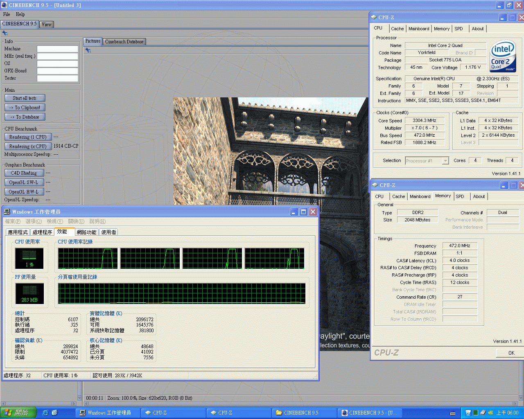Open the Processor #1 selection dropdown

coord(445,161)
